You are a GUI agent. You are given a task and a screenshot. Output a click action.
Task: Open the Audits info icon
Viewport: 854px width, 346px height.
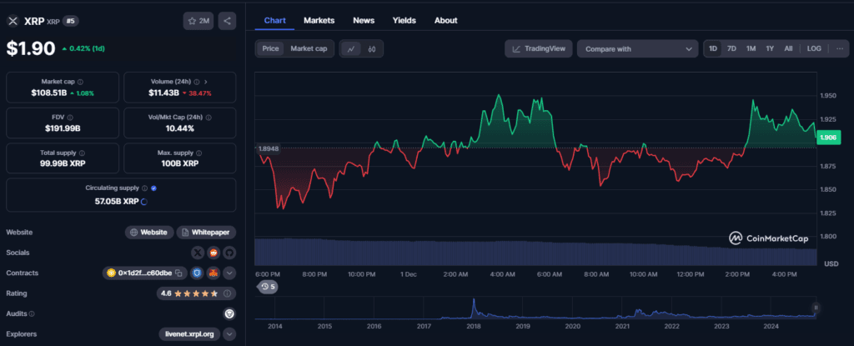click(x=32, y=313)
